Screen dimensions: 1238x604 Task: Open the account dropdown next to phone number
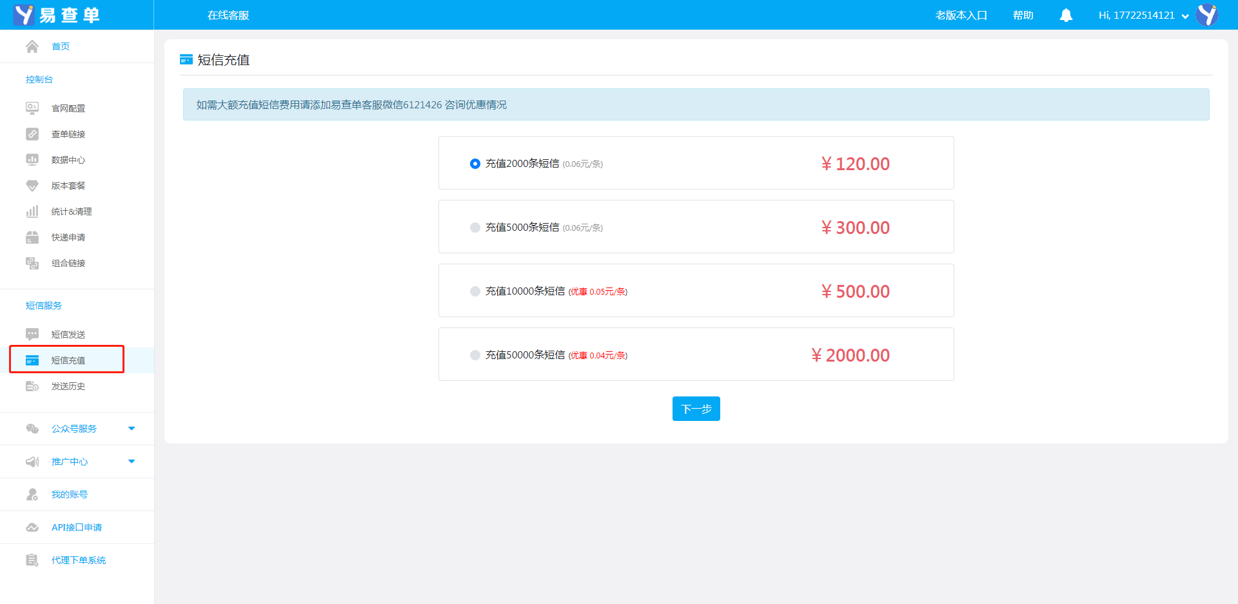pyautogui.click(x=1185, y=17)
